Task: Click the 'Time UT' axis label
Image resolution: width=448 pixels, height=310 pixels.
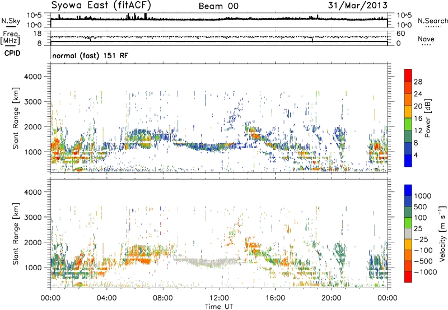Action: pyautogui.click(x=219, y=307)
